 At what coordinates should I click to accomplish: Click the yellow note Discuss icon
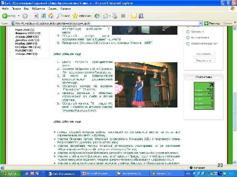134,16
